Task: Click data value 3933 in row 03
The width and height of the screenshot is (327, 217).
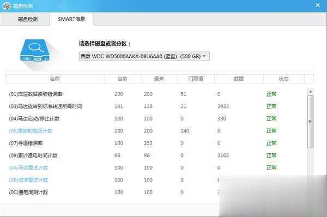Action: (x=223, y=106)
